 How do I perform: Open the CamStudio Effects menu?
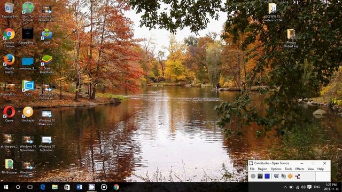click(299, 169)
